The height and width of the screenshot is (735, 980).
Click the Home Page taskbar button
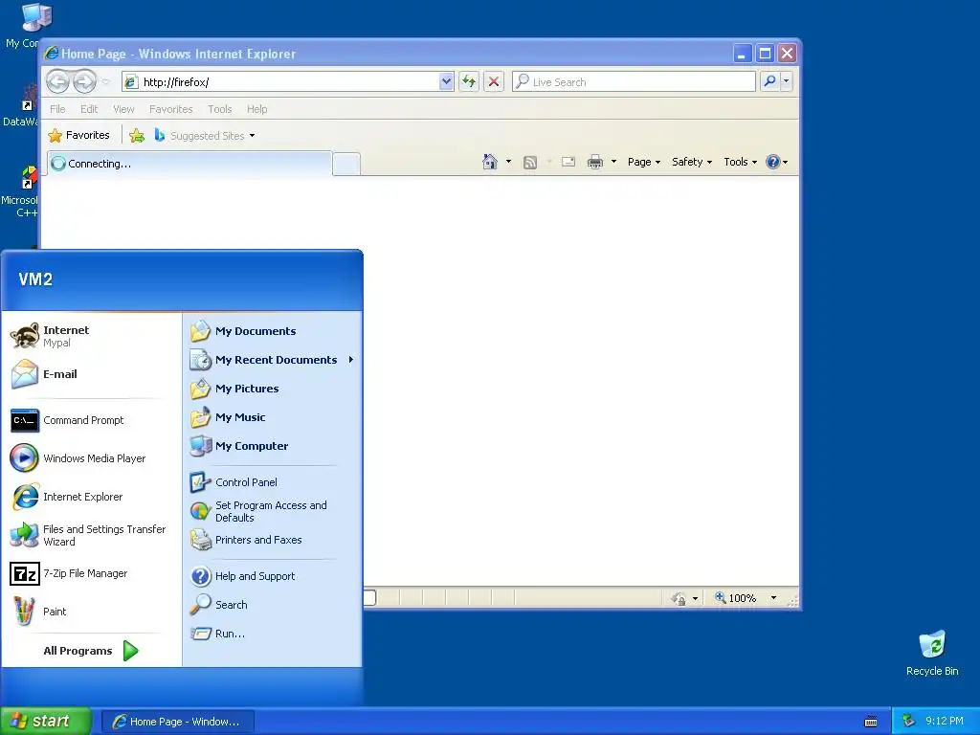coord(177,722)
